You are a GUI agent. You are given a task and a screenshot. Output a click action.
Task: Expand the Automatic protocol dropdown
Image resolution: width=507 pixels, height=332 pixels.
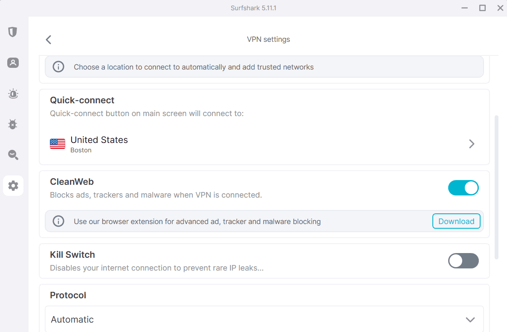(264, 319)
